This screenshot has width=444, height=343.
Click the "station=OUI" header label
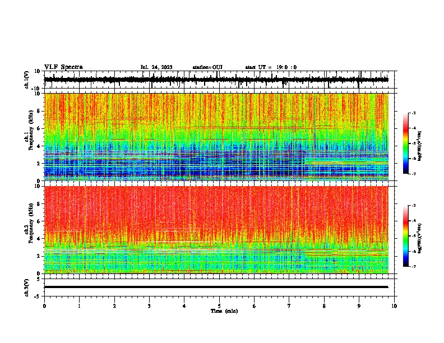[207, 67]
